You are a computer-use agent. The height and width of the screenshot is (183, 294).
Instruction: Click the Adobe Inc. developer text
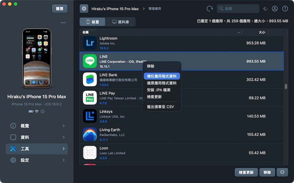pos(107,43)
